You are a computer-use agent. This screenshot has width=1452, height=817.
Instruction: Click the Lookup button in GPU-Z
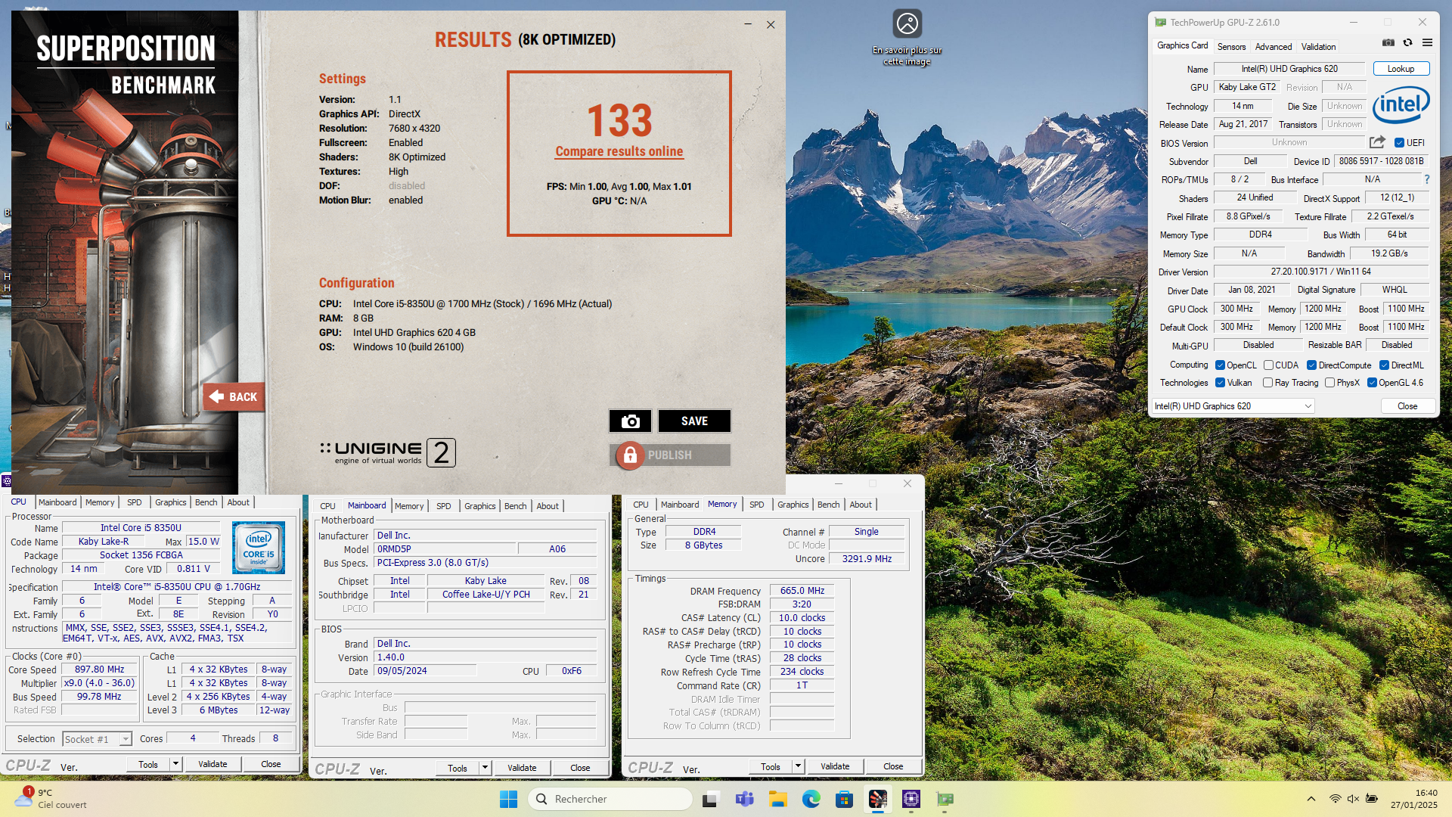1401,69
